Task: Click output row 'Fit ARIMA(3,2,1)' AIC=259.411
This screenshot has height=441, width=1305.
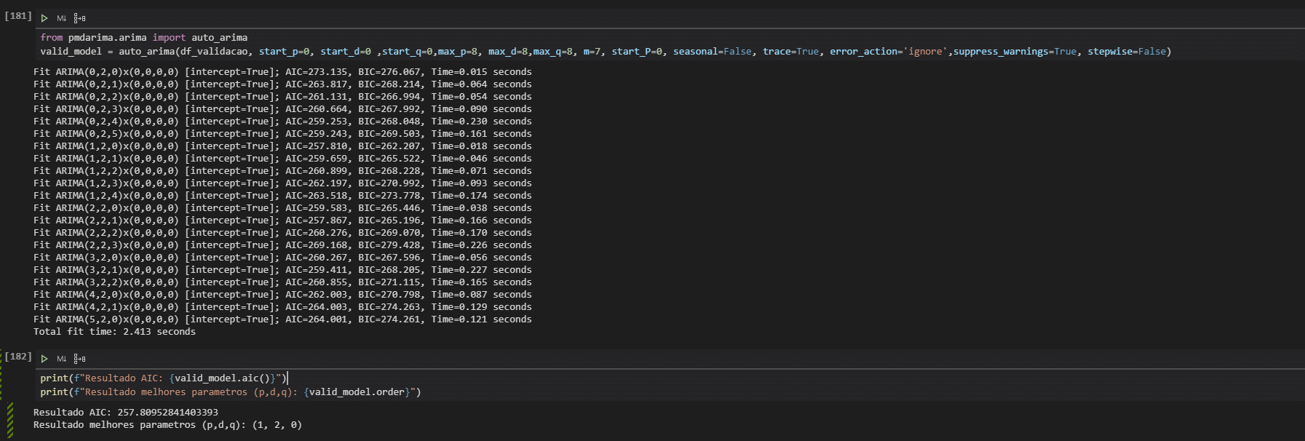Action: 282,269
